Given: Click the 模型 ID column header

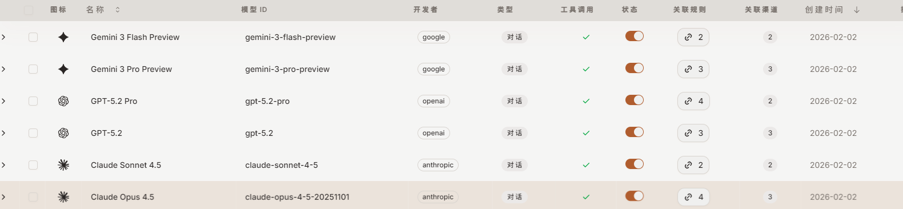Looking at the screenshot, I should tap(254, 10).
